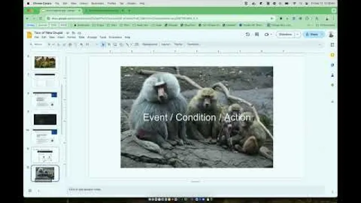
Task: Click the Slideshow button
Action: pyautogui.click(x=285, y=34)
